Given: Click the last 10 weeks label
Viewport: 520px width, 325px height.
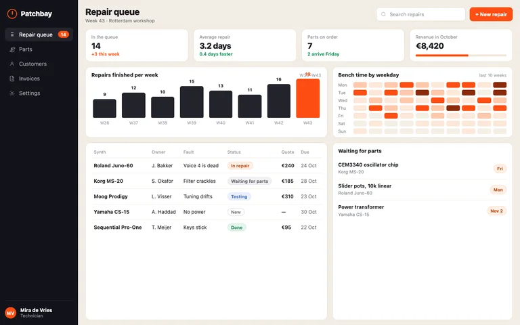Looking at the screenshot, I should pos(492,75).
